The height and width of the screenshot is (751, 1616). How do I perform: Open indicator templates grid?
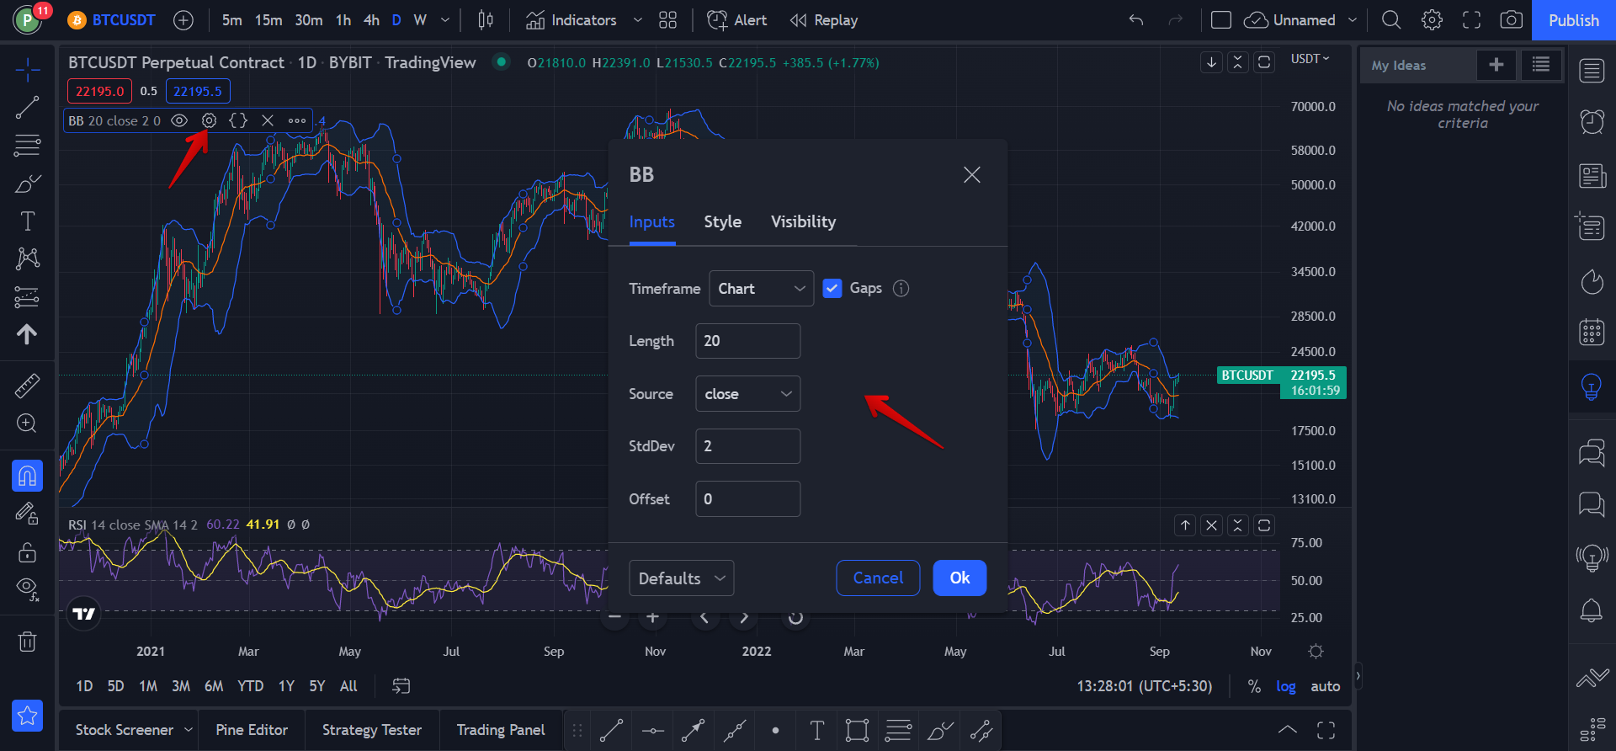667,20
